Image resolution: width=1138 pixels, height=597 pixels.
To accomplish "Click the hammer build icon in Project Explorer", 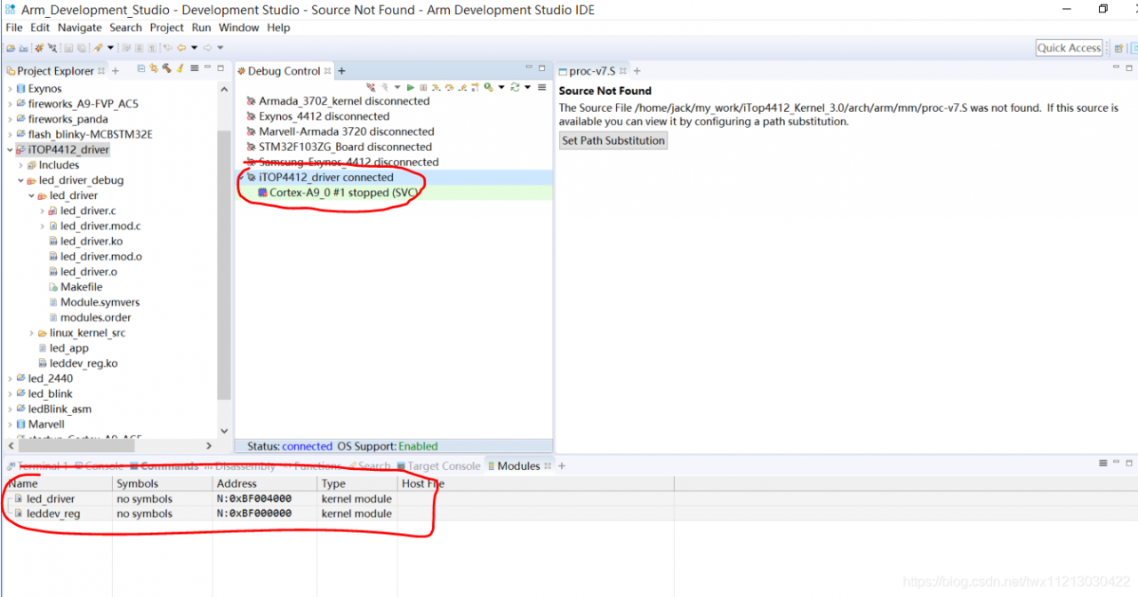I will coord(166,69).
